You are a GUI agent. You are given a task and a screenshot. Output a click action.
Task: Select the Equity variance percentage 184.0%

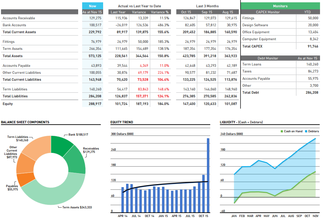point(163,104)
